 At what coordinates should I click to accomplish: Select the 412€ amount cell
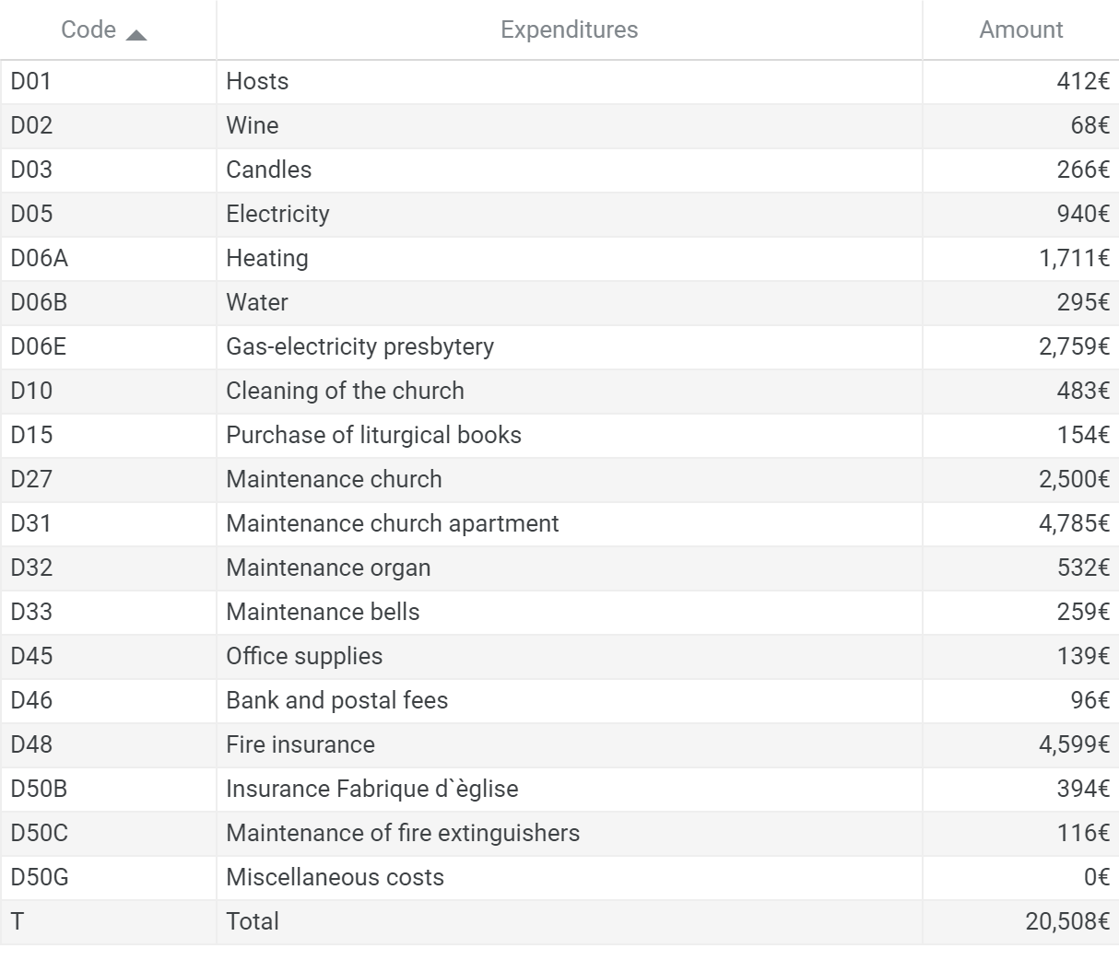tap(1020, 81)
